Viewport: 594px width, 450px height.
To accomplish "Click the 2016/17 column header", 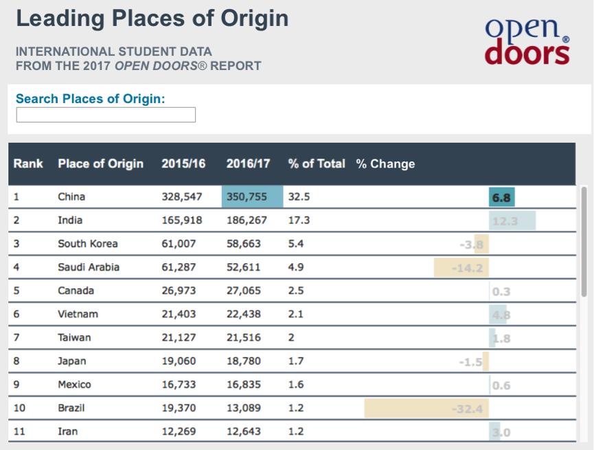I will pyautogui.click(x=248, y=164).
